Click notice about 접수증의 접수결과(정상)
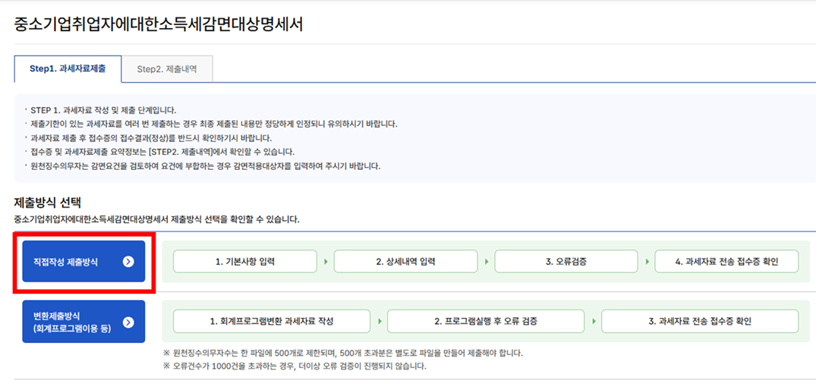This screenshot has height=387, width=816. point(151,138)
